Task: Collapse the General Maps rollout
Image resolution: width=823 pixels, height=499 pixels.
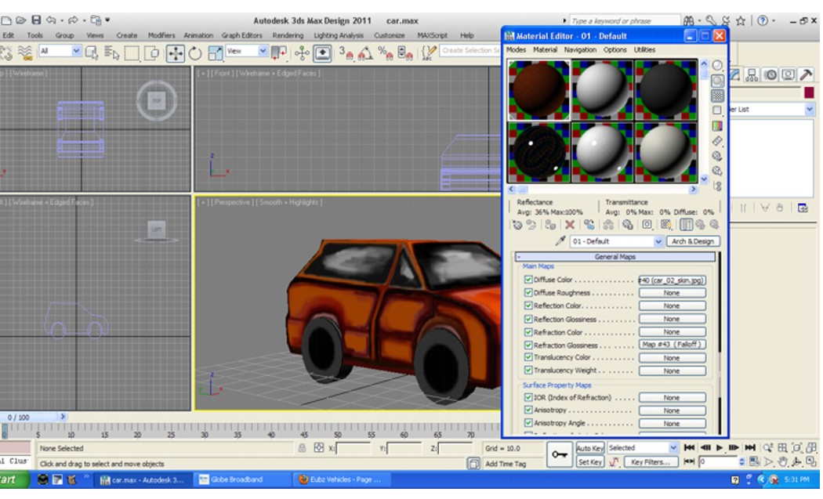Action: (x=615, y=257)
